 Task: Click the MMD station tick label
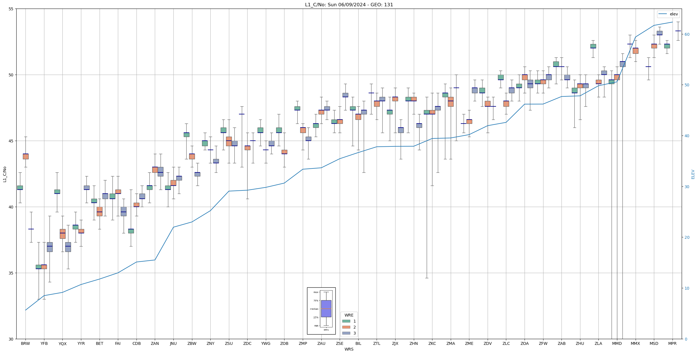pyautogui.click(x=617, y=343)
